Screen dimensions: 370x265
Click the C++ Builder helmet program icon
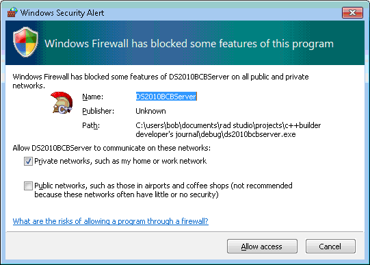click(x=62, y=103)
